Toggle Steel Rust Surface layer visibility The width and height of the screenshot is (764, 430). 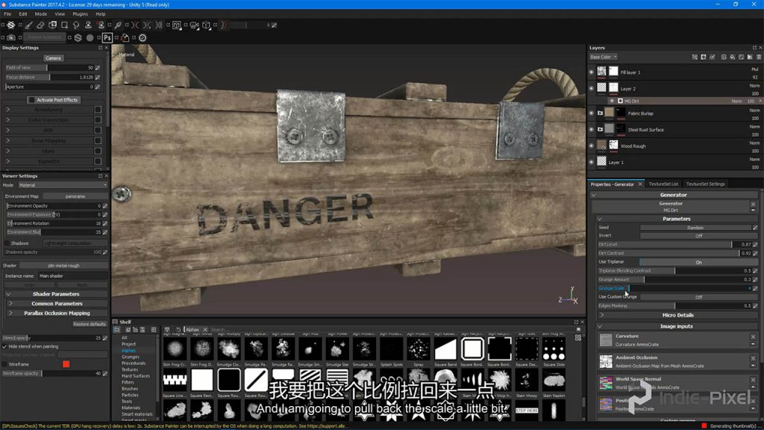tap(592, 130)
